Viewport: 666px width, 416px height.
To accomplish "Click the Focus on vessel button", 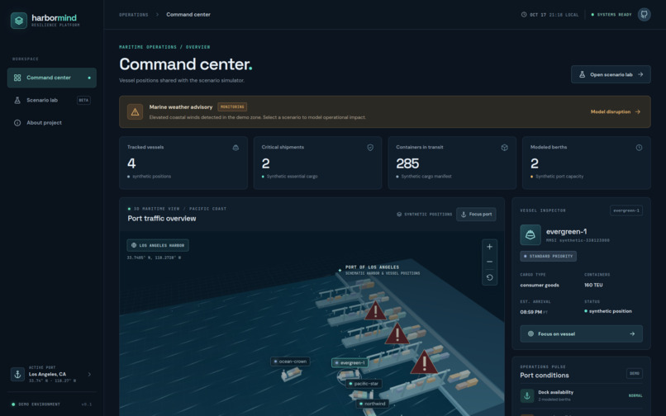I will pyautogui.click(x=581, y=334).
